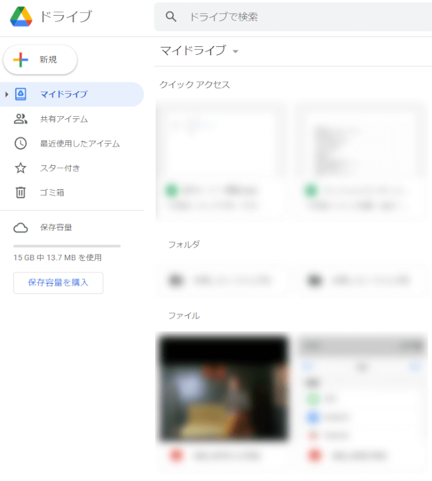432x481 pixels.
Task: Click the recent clock icon
Action: click(20, 143)
